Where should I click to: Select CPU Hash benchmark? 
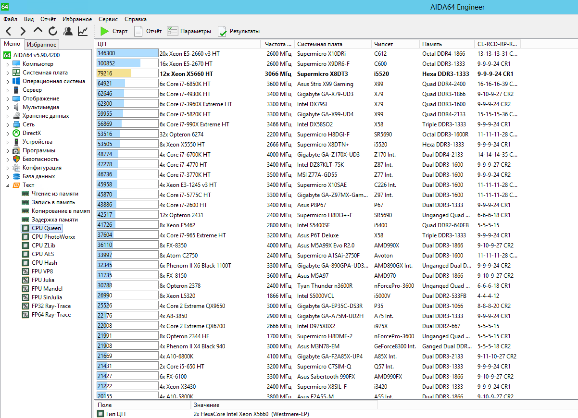44,263
